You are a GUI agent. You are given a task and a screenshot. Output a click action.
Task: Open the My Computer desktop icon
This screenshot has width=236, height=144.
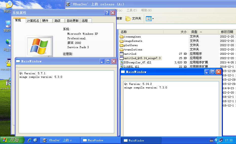(x=8, y=24)
